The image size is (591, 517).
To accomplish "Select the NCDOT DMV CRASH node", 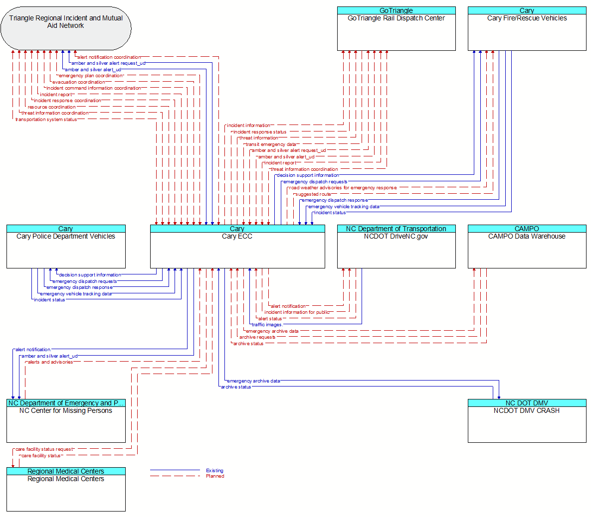I will pyautogui.click(x=527, y=421).
